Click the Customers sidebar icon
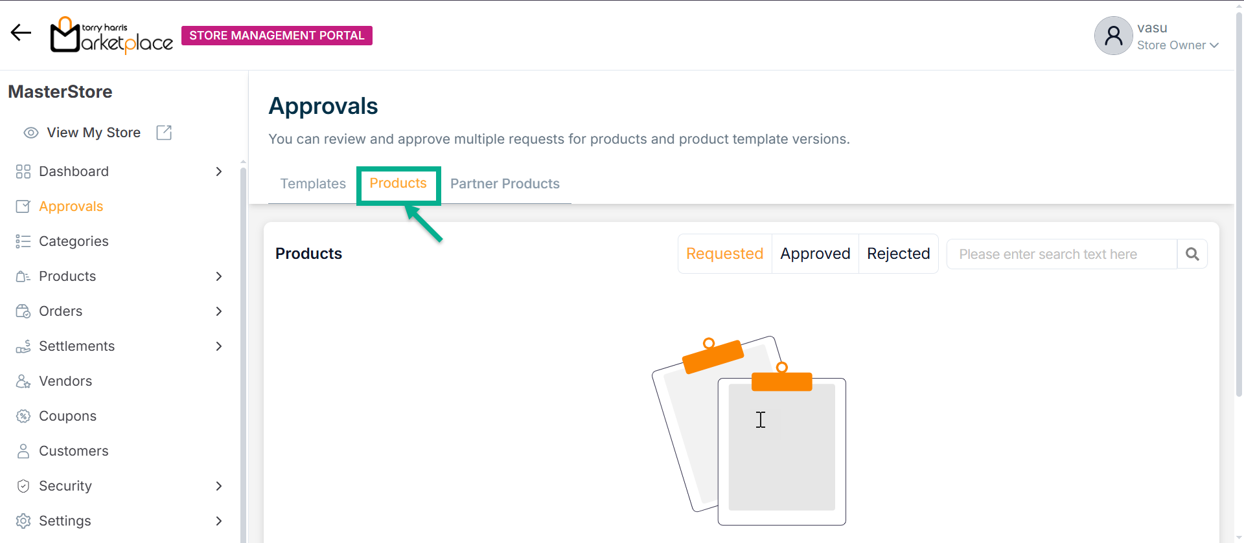This screenshot has height=543, width=1244. click(x=23, y=451)
